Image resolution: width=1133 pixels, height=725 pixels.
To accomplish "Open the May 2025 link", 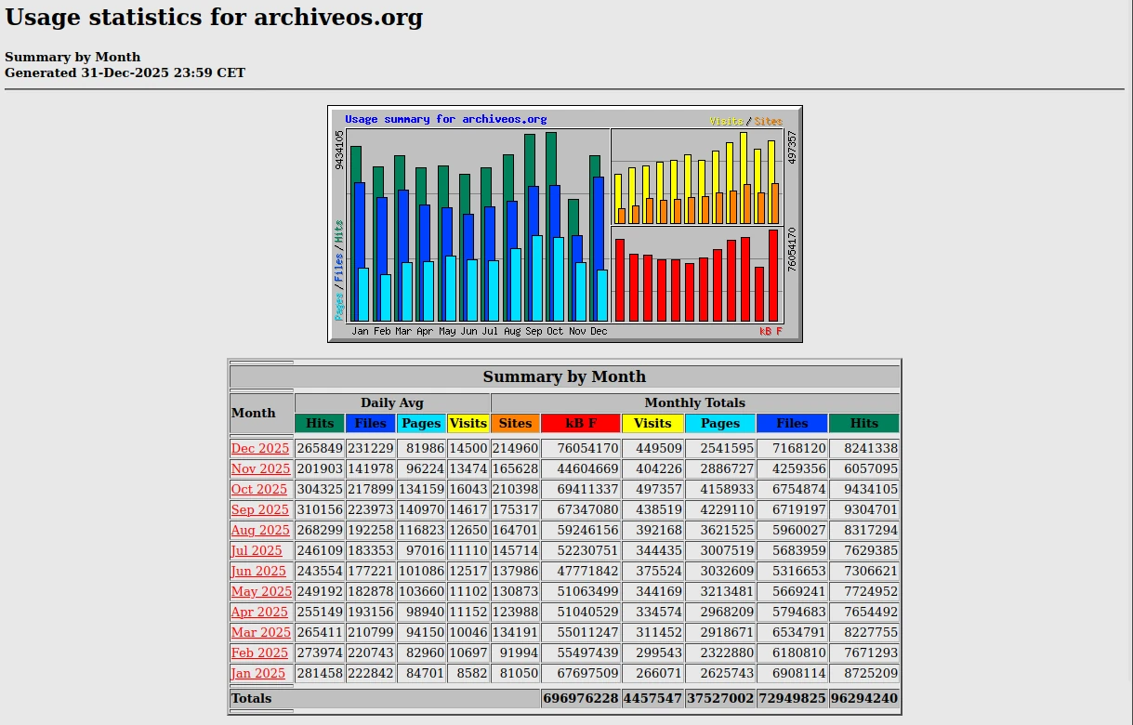I will click(261, 592).
